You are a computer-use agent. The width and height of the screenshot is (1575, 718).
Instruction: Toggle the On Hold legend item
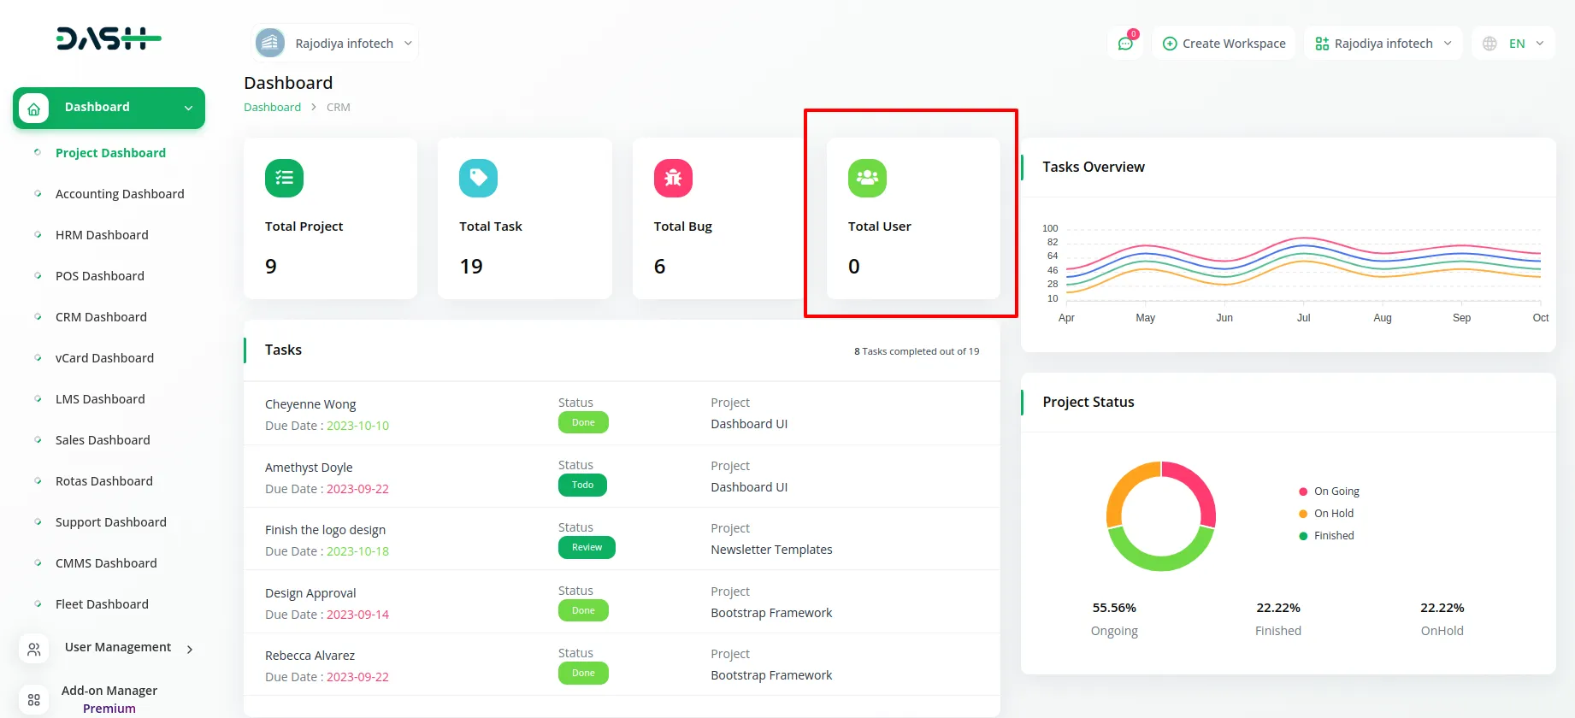[1333, 514]
